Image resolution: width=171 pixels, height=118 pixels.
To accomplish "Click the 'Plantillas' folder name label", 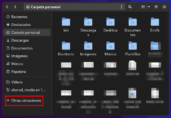I will tap(133, 54).
